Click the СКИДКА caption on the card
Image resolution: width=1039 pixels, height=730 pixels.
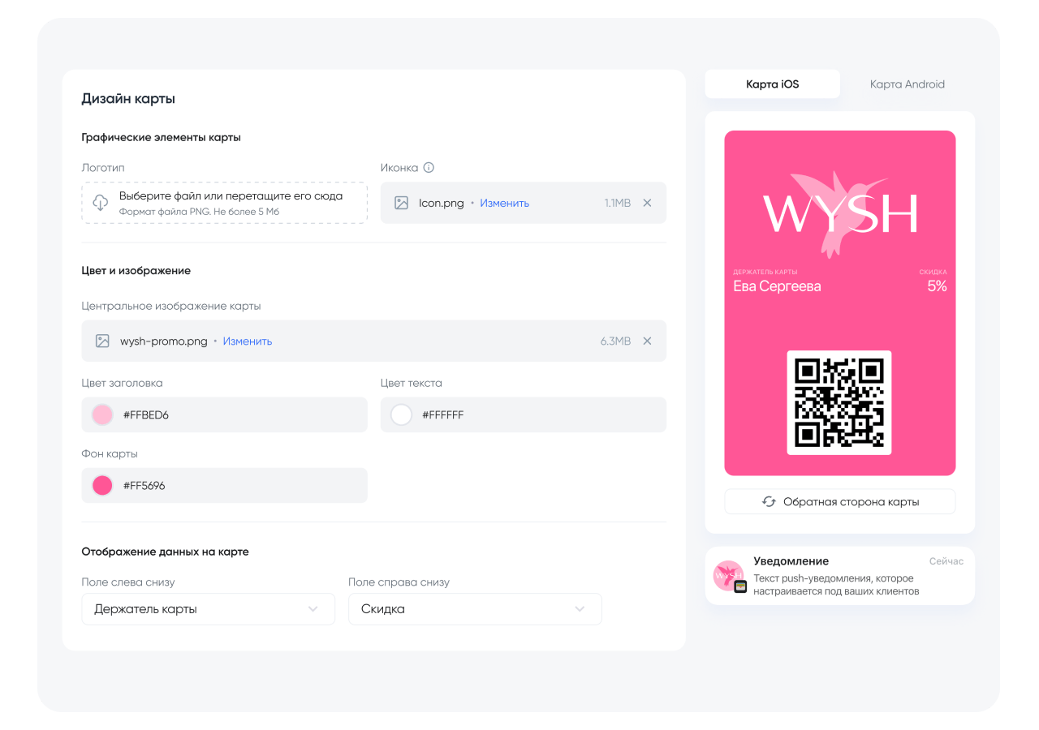pos(933,273)
